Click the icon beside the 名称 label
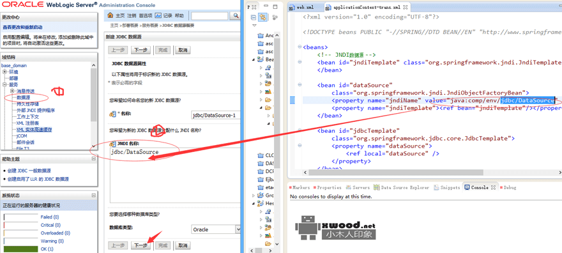This screenshot has height=253, width=562. 112,114
